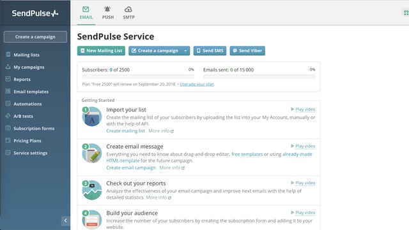The image size is (409, 230).
Task: Open Automations in sidebar
Action: 27,104
